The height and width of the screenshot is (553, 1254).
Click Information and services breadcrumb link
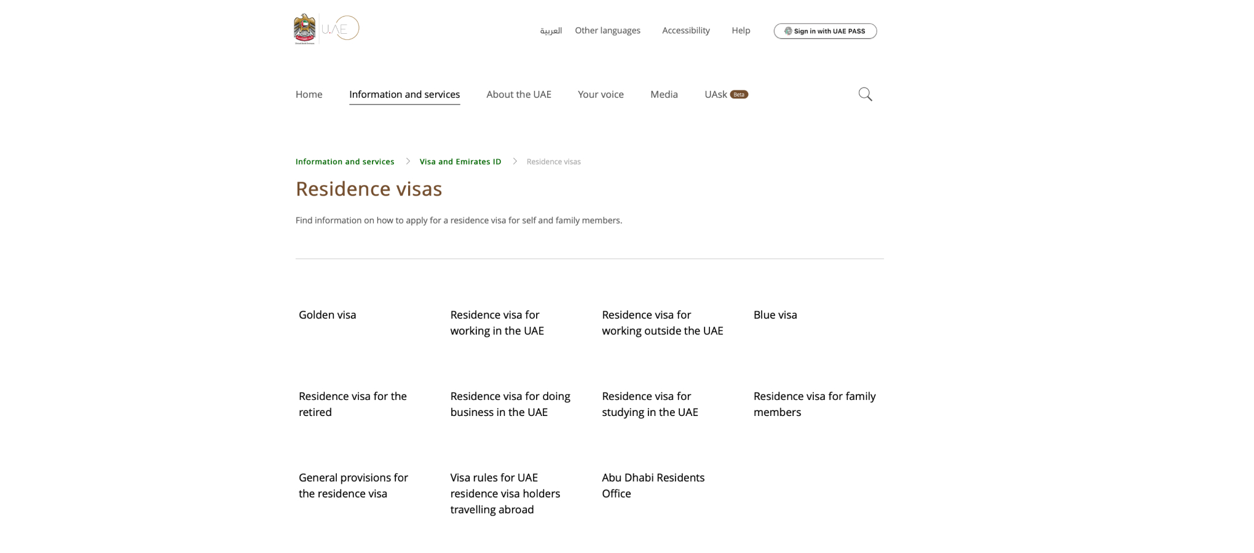click(344, 162)
